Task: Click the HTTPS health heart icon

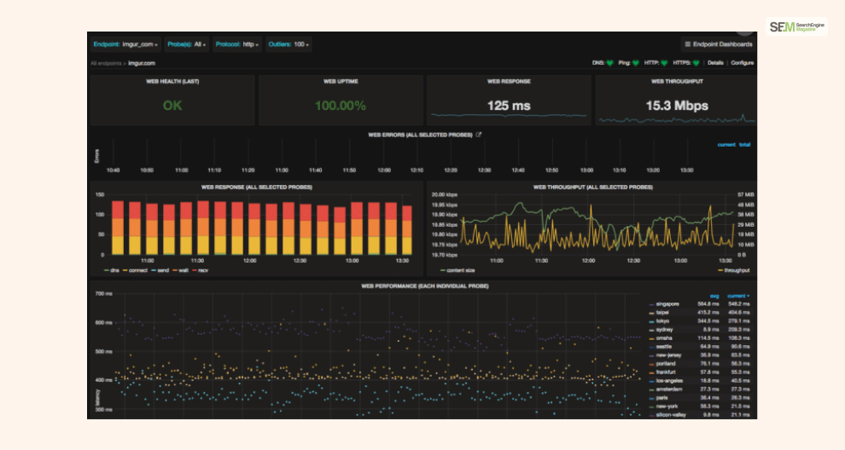Action: pos(696,63)
